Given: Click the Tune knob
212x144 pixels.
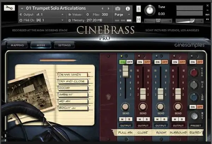Looking at the screenshot, I should pyautogui.click(x=150, y=10).
